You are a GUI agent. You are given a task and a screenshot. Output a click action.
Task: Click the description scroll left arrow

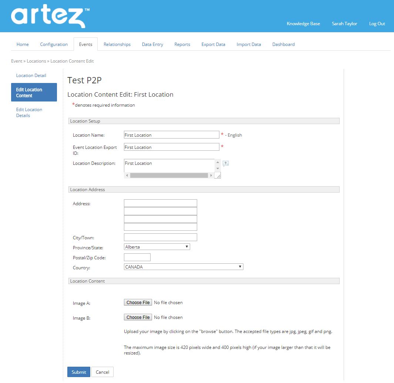click(127, 176)
